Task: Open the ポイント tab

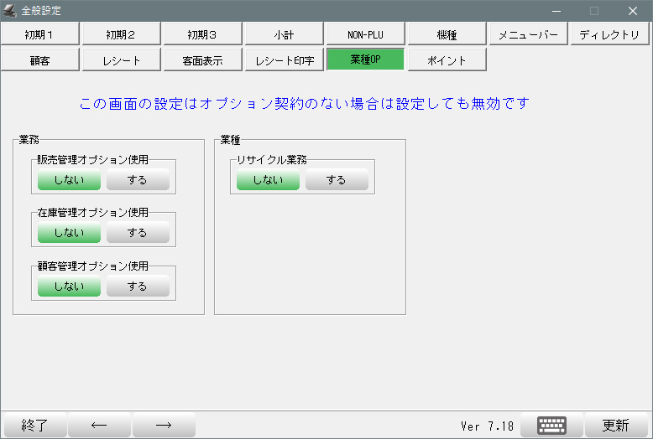Action: pos(447,60)
